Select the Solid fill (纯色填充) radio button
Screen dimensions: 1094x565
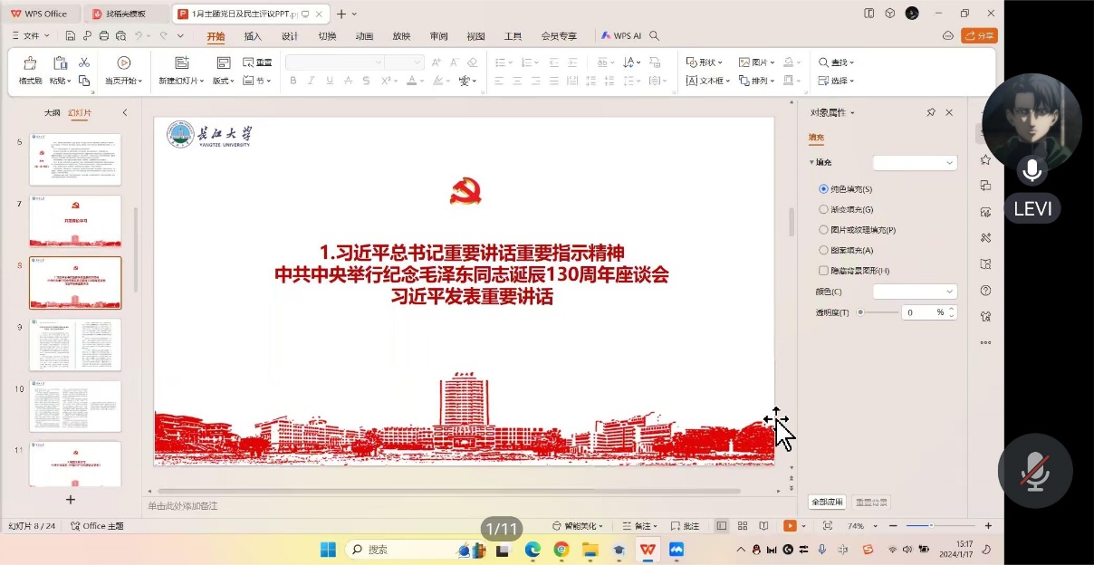(823, 189)
